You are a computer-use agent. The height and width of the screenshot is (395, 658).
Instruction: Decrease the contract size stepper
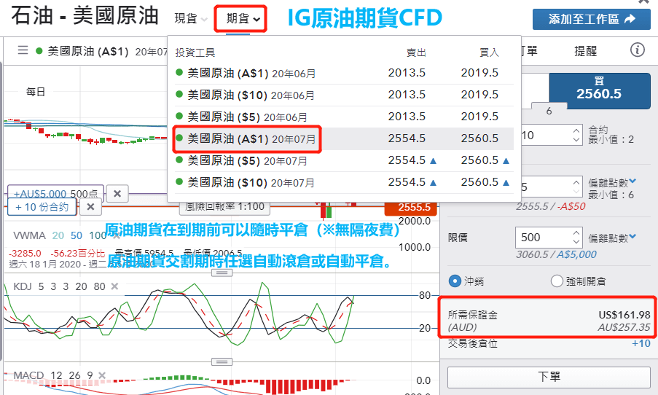[x=576, y=140]
